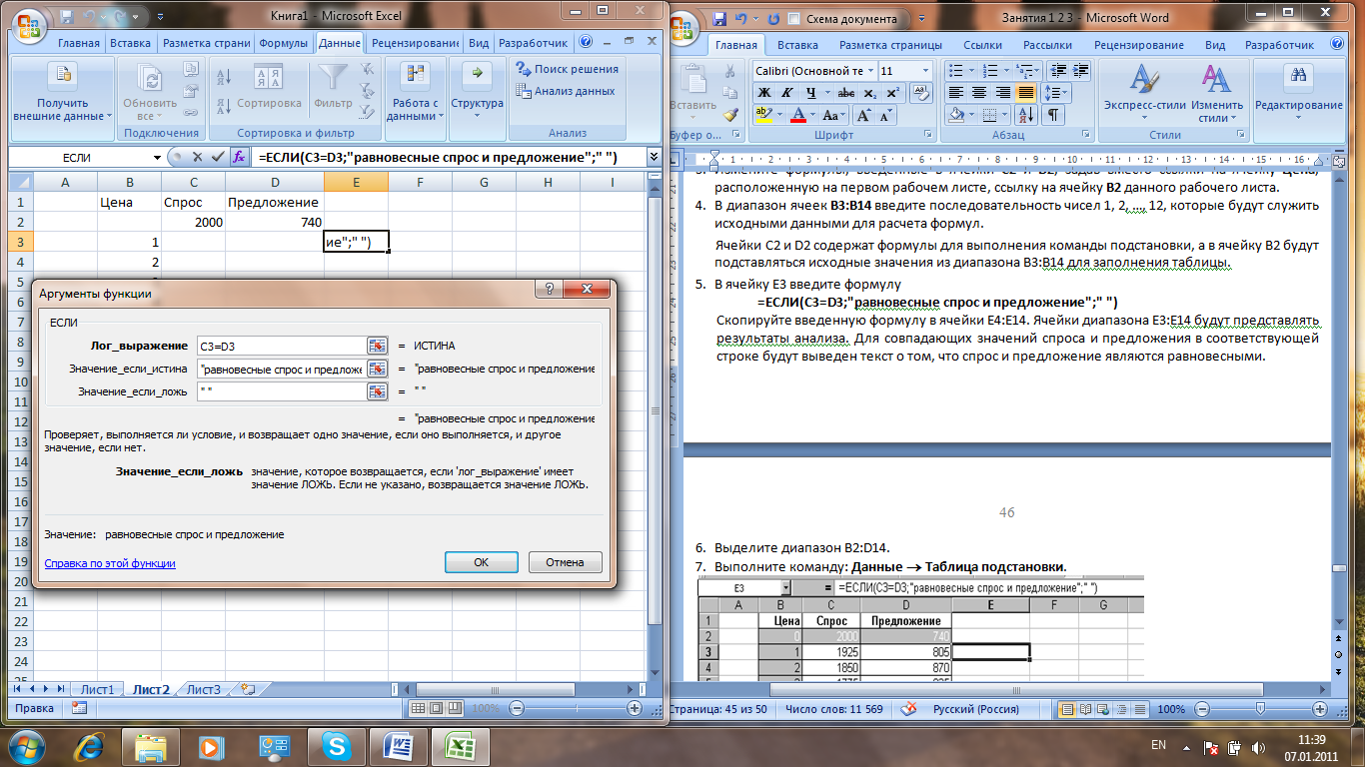
Task: Click range selector for Значение_если_истина field
Action: 377,369
